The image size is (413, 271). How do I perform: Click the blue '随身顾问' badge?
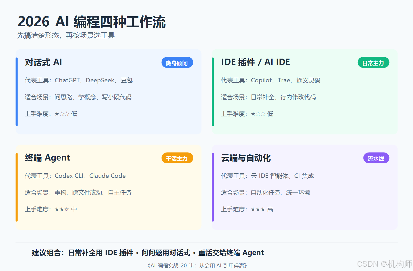[177, 62]
